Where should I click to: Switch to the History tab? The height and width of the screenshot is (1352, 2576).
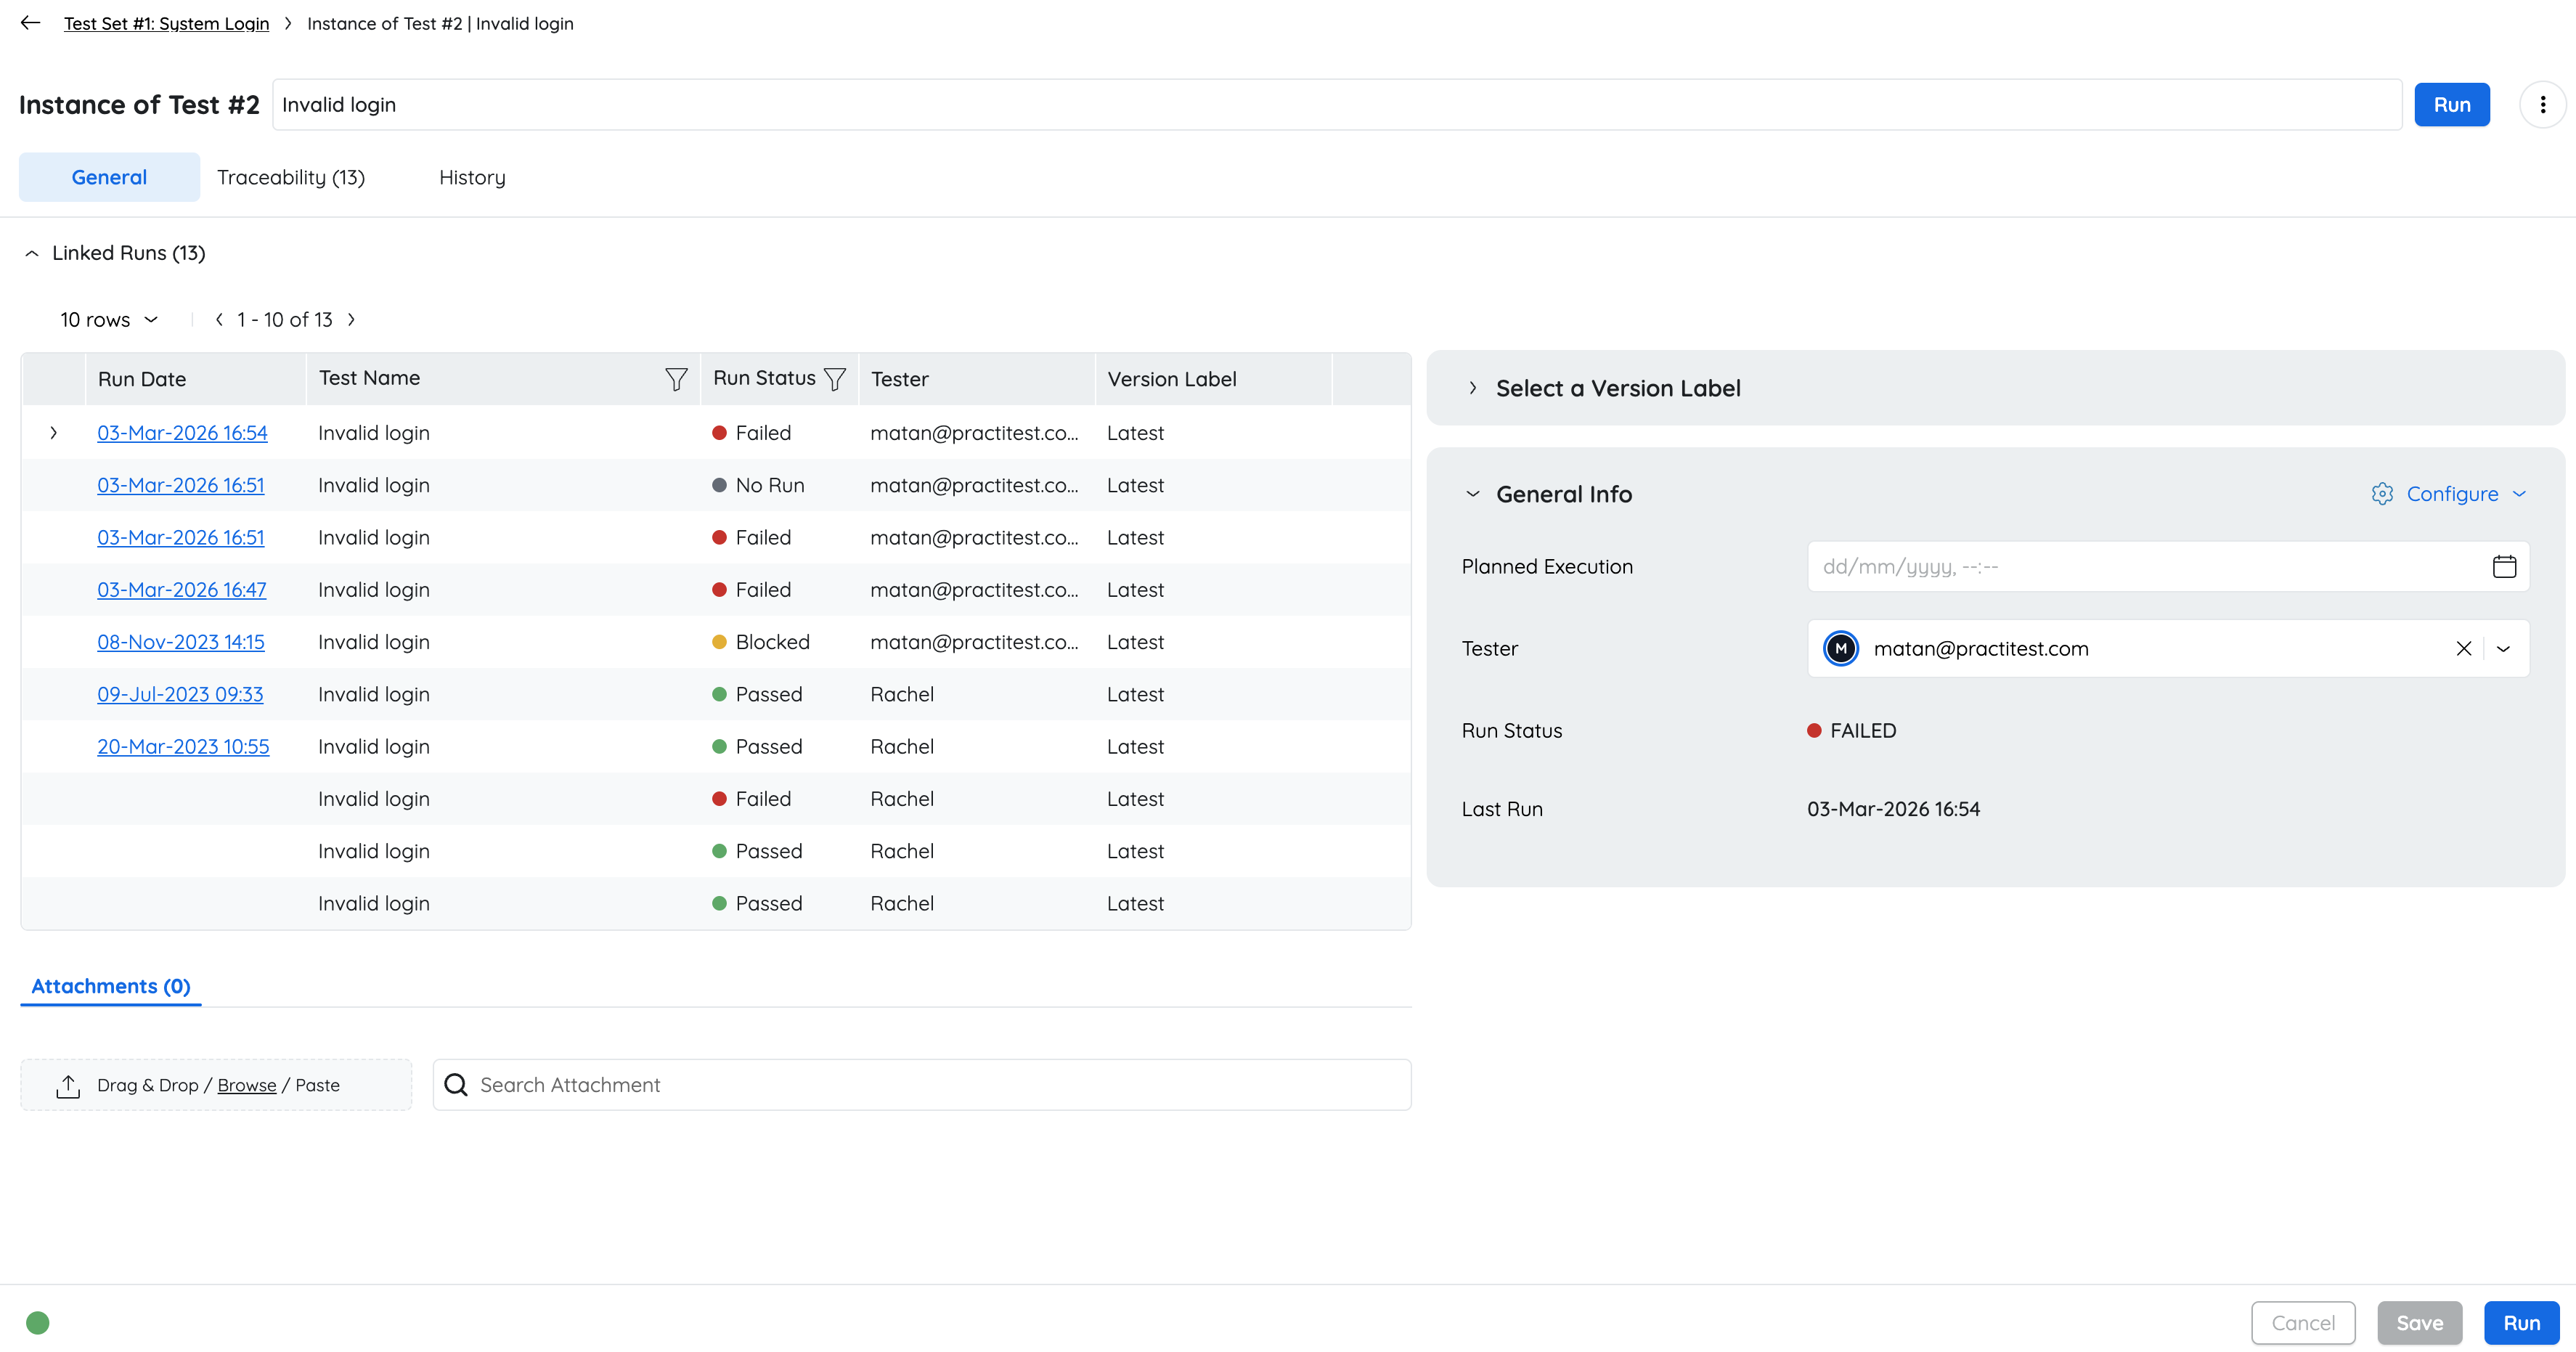(x=472, y=177)
